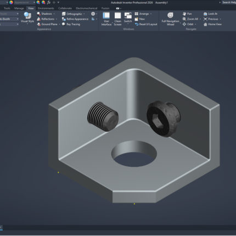Expand the Reflections dropdown arrow
Screen dimensions: 236x236
(x=57, y=19)
